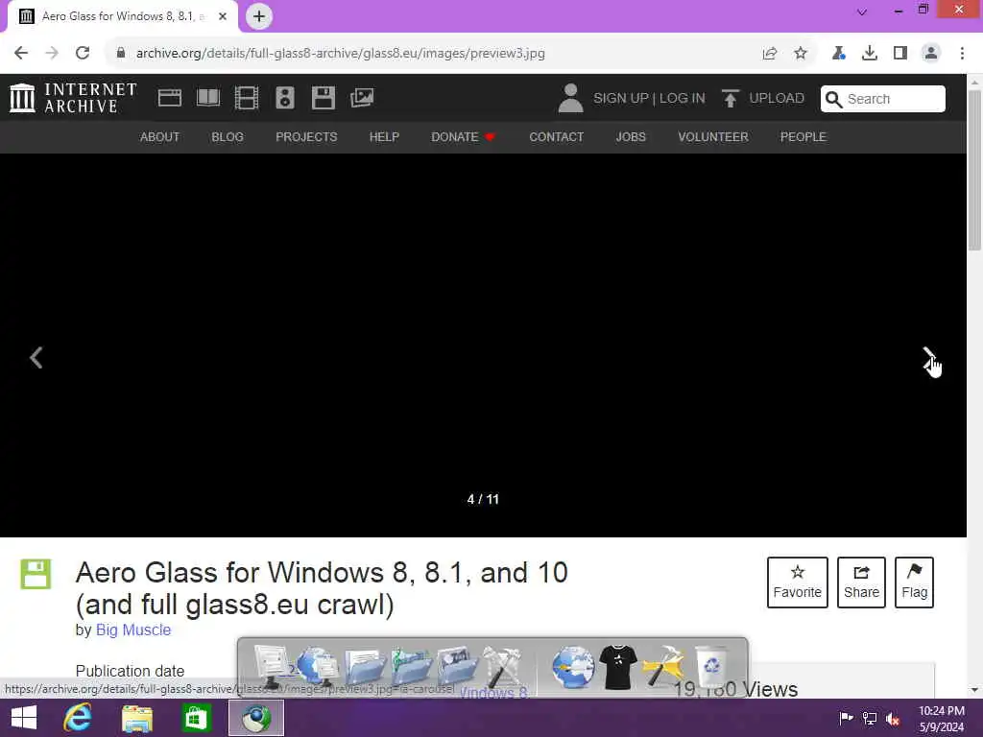Open the BLOG menu item

coord(228,136)
